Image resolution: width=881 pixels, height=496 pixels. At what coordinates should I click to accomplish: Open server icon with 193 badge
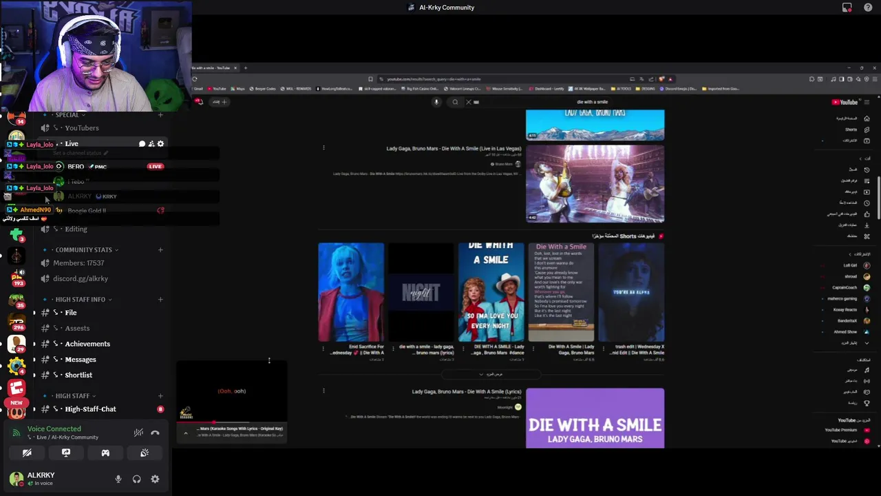click(x=17, y=276)
